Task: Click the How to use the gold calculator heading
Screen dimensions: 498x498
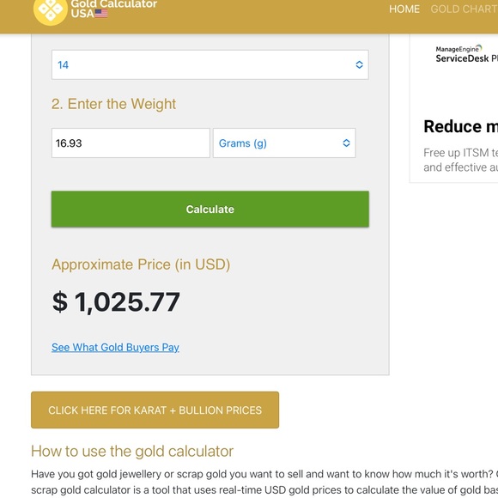Action: pyautogui.click(x=132, y=451)
